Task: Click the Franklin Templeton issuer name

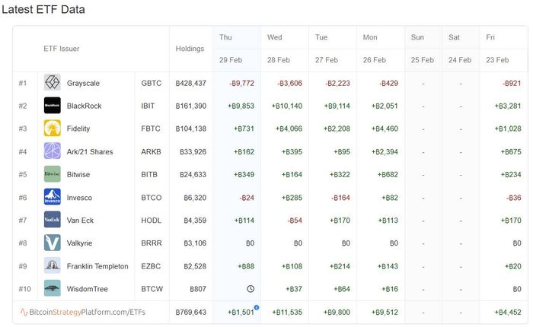Action: (97, 266)
